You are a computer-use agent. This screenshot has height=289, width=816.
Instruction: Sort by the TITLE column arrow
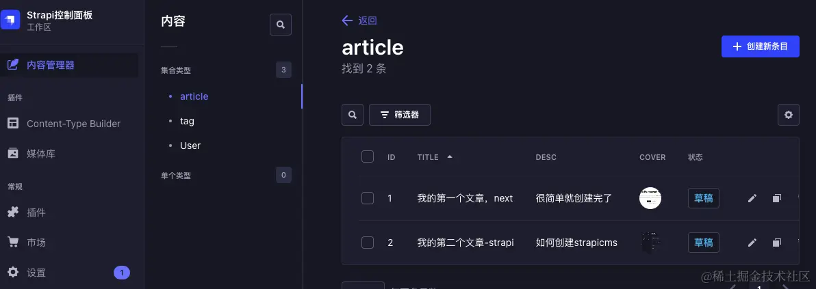pos(450,156)
